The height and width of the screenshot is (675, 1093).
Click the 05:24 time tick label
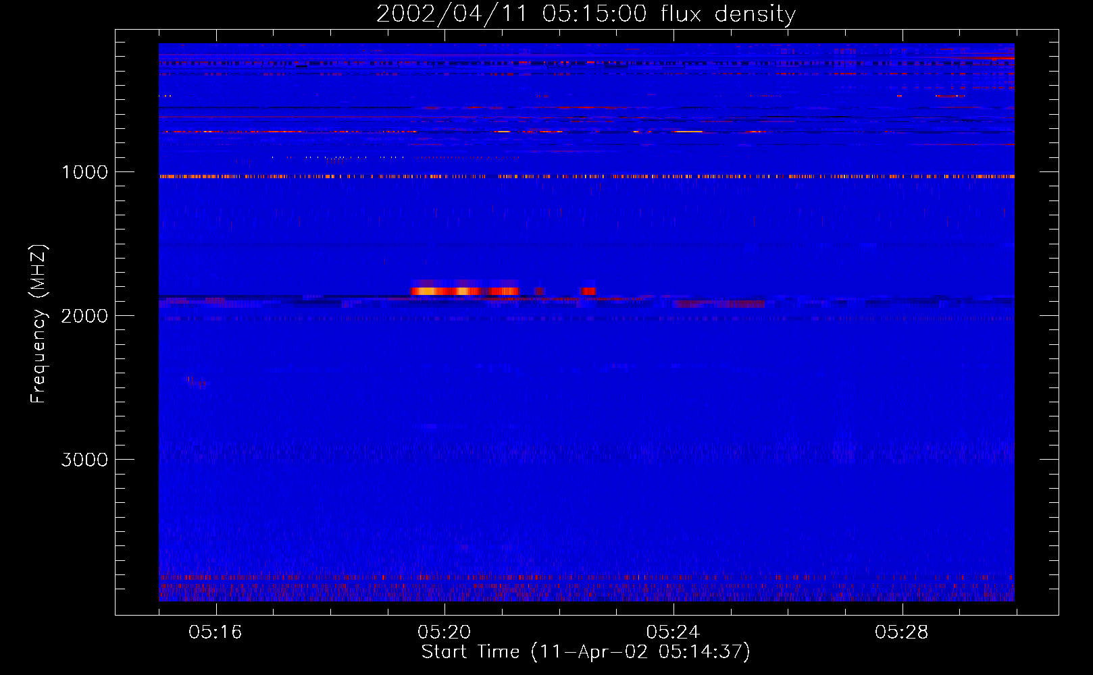(673, 632)
